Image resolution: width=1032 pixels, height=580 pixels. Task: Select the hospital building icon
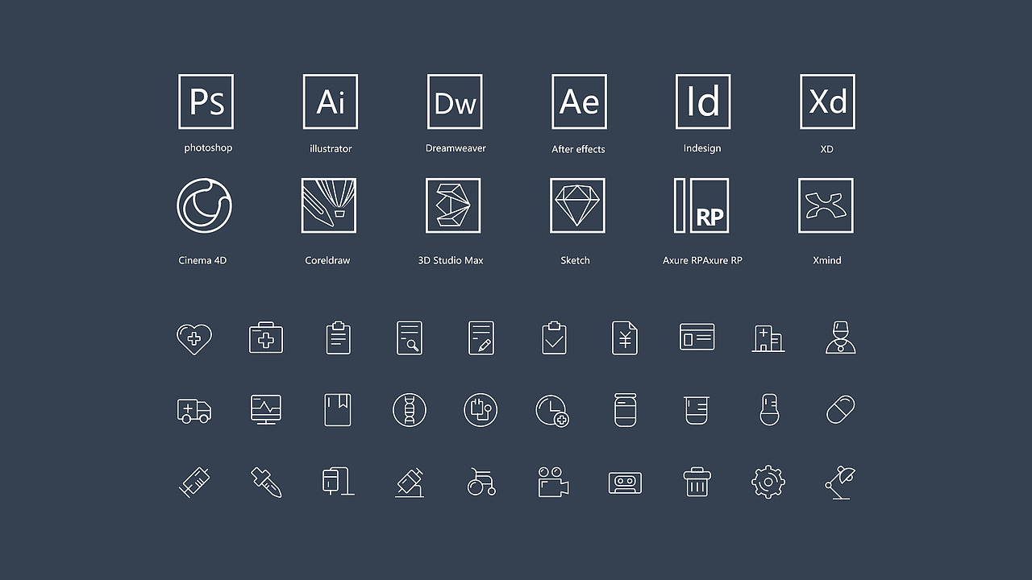pos(768,338)
